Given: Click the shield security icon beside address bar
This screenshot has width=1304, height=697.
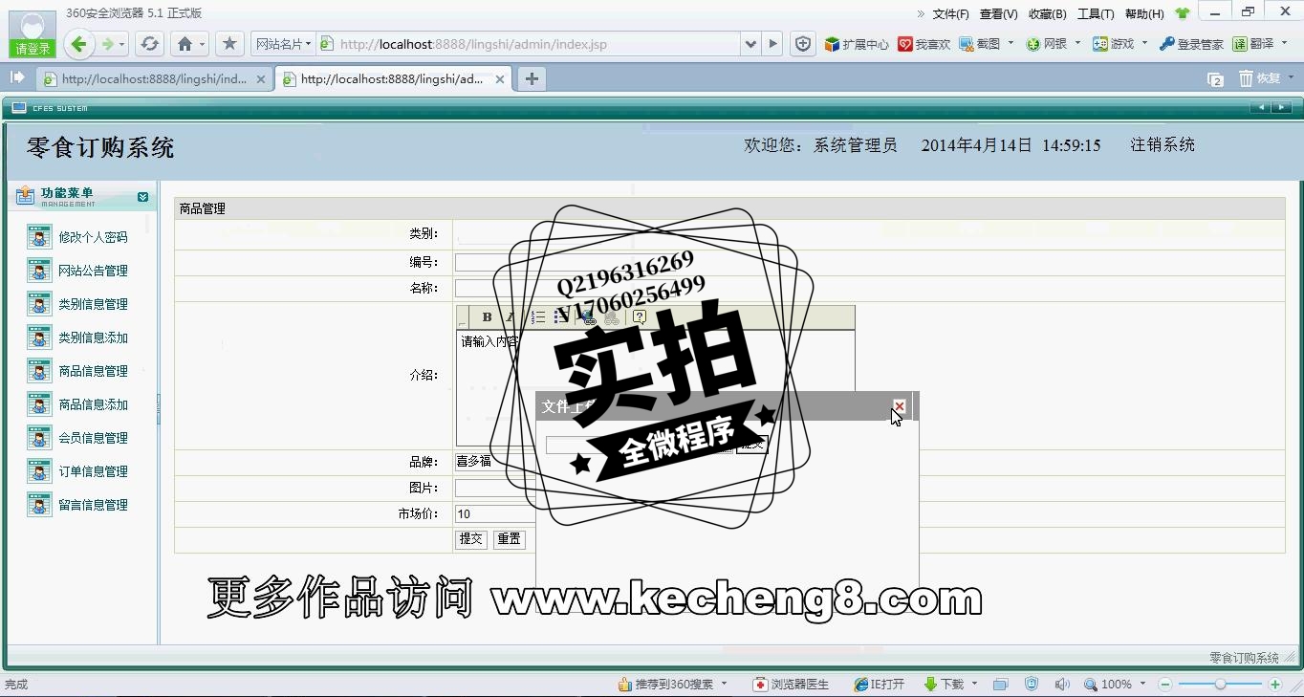Looking at the screenshot, I should (803, 44).
